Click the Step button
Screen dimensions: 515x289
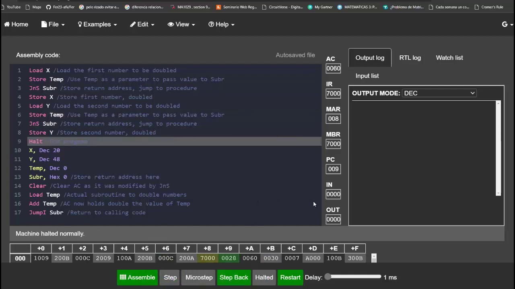(x=170, y=277)
